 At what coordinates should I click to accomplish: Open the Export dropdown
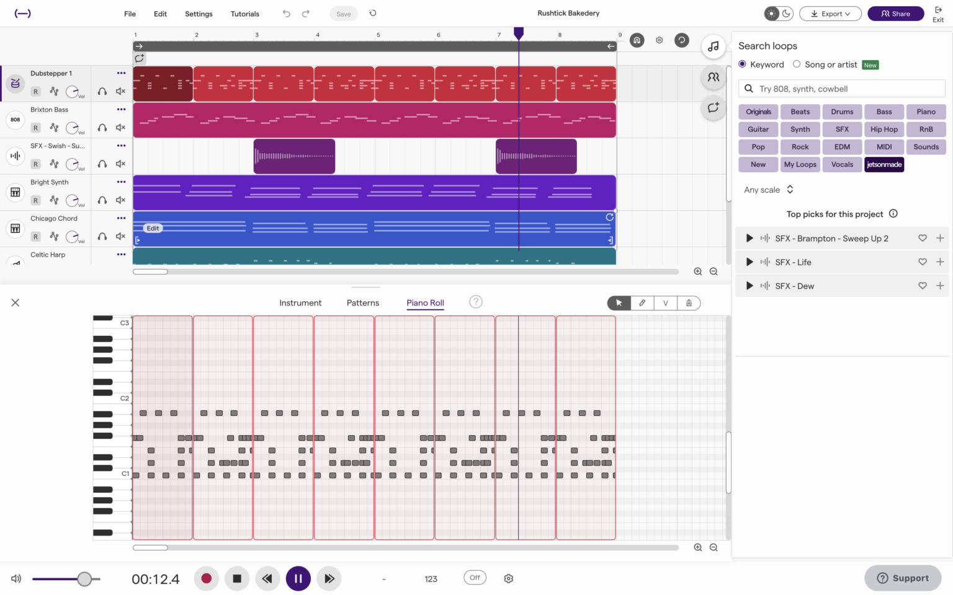point(830,13)
